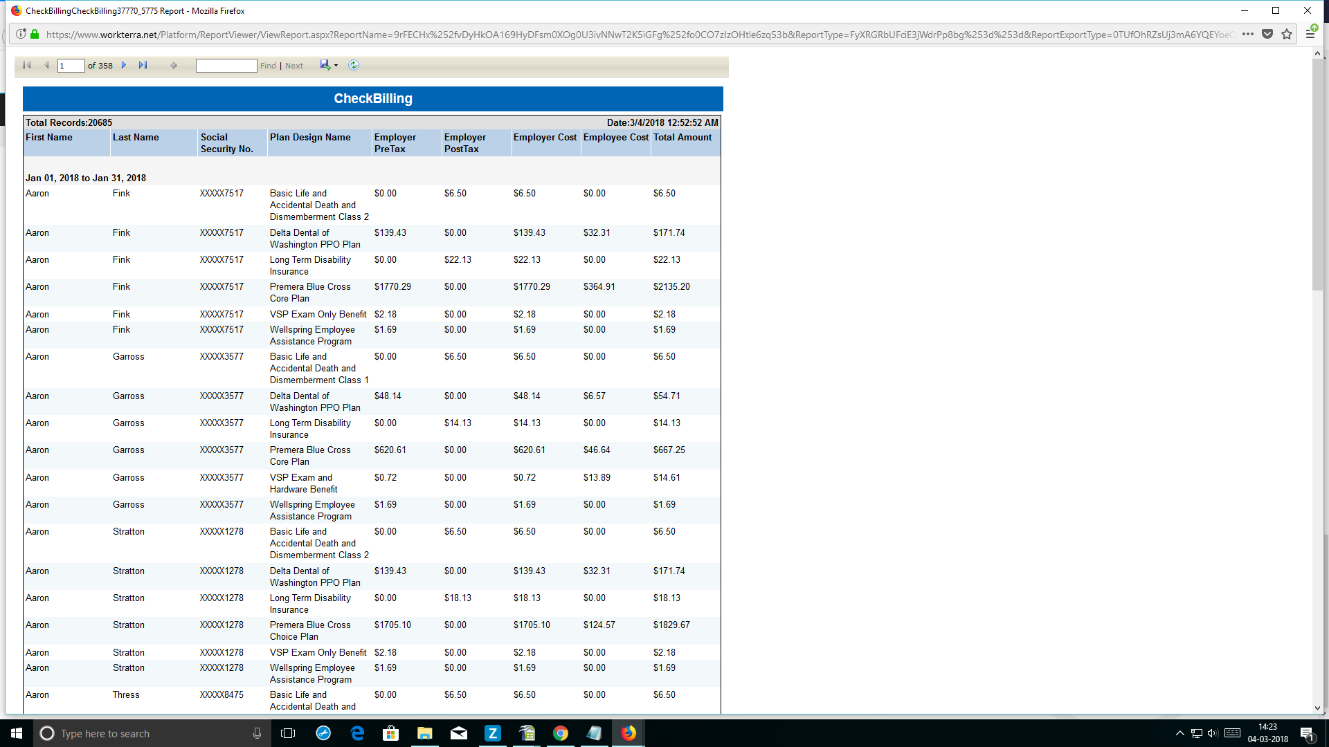This screenshot has height=747, width=1329.
Task: Open Microsoft Store from taskbar
Action: [391, 733]
